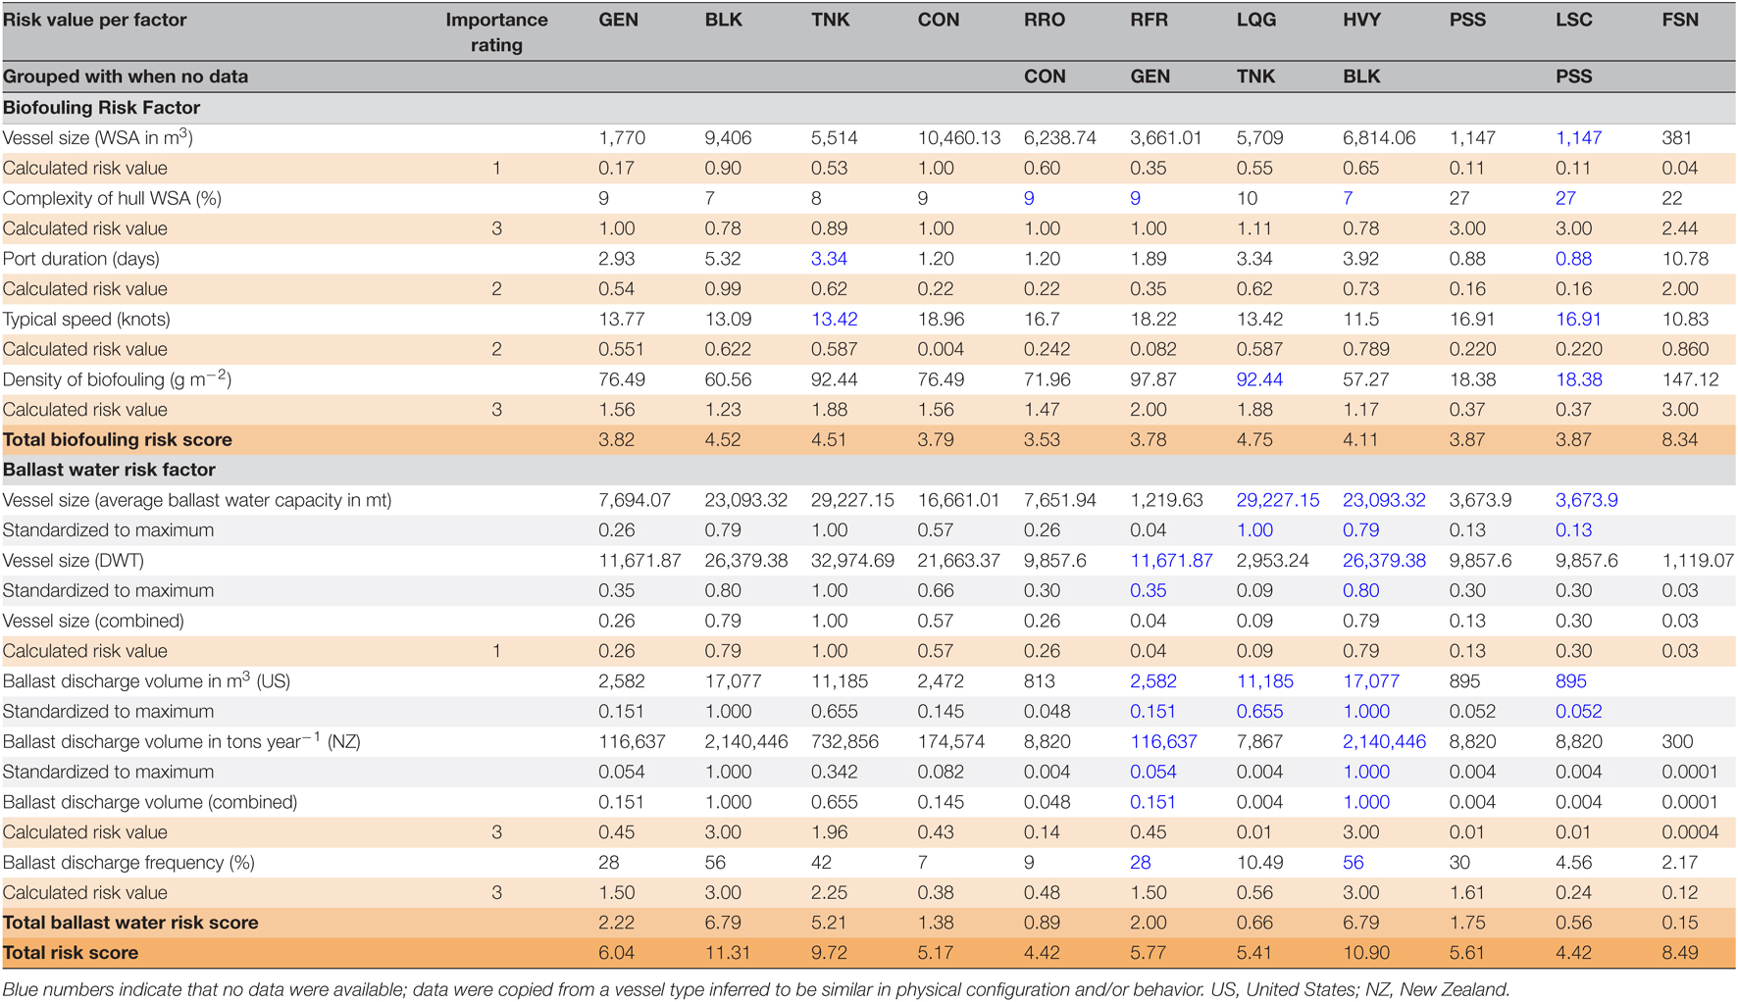Click the 'Biofouling Risk Factor' section heading

coord(101,108)
